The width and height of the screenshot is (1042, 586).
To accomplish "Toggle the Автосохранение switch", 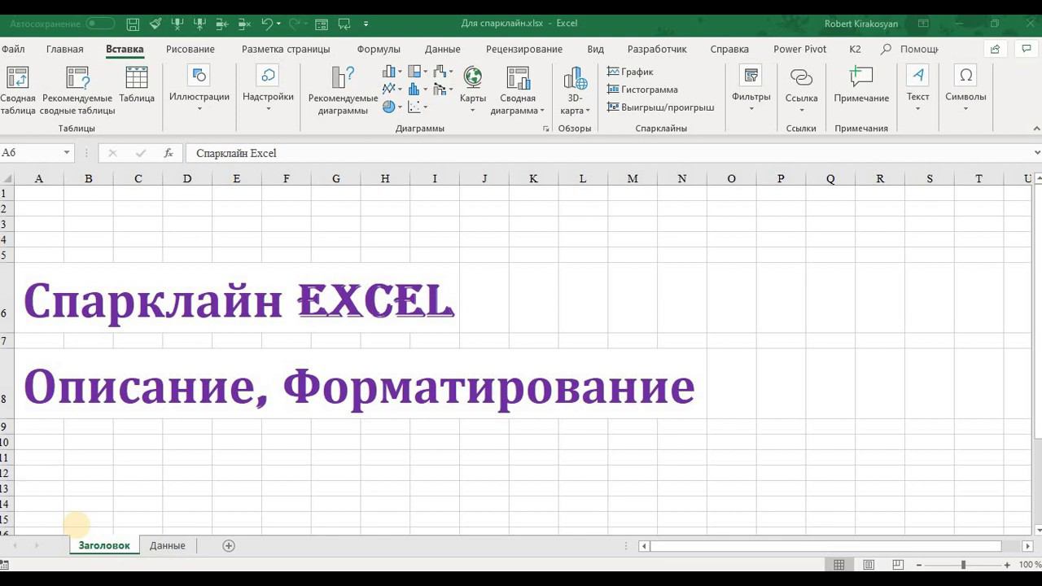I will click(x=100, y=24).
